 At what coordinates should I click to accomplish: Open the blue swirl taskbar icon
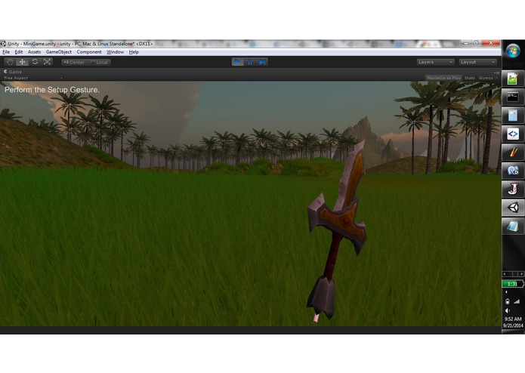coord(513,171)
